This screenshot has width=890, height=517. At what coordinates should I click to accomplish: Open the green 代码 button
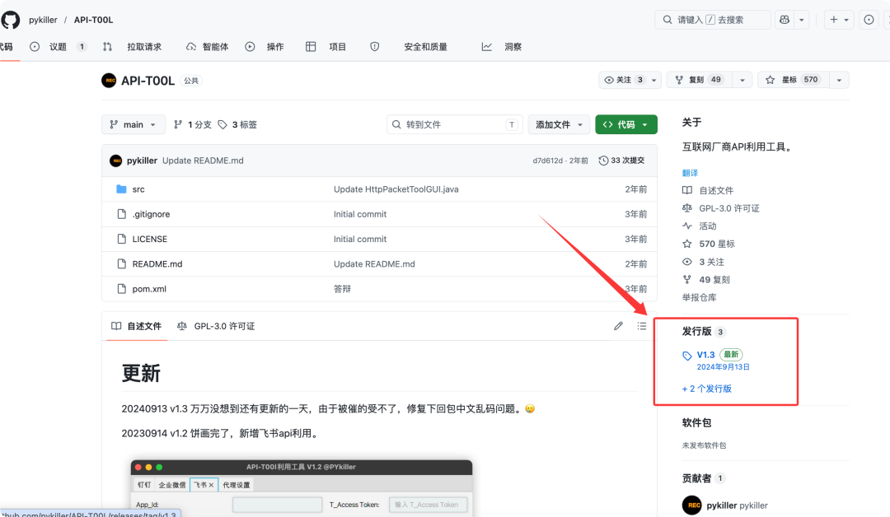click(626, 124)
